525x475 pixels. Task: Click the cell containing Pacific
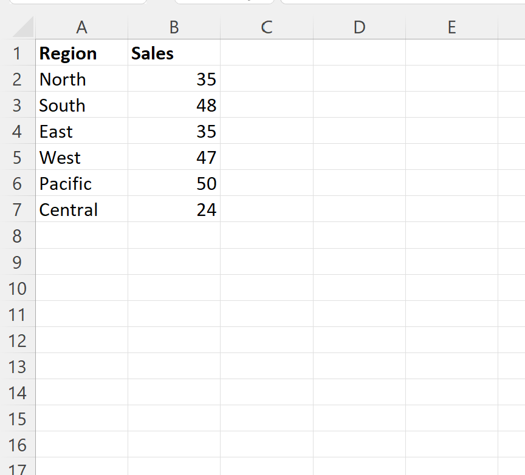tap(81, 183)
